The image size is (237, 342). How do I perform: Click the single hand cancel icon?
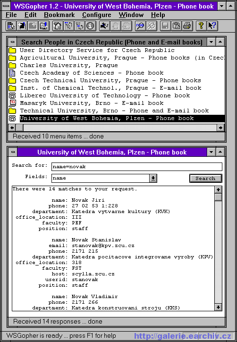(115, 26)
